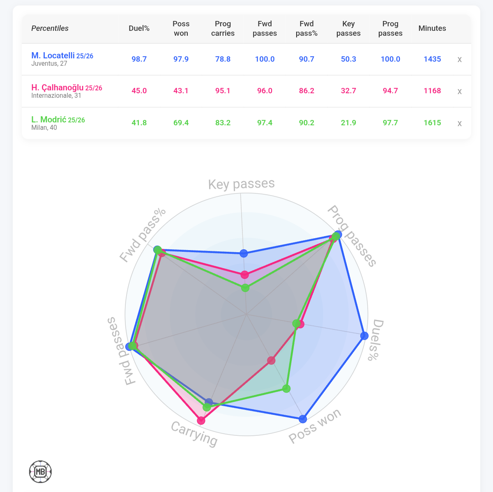Sort by Fwd passes column header

point(265,28)
